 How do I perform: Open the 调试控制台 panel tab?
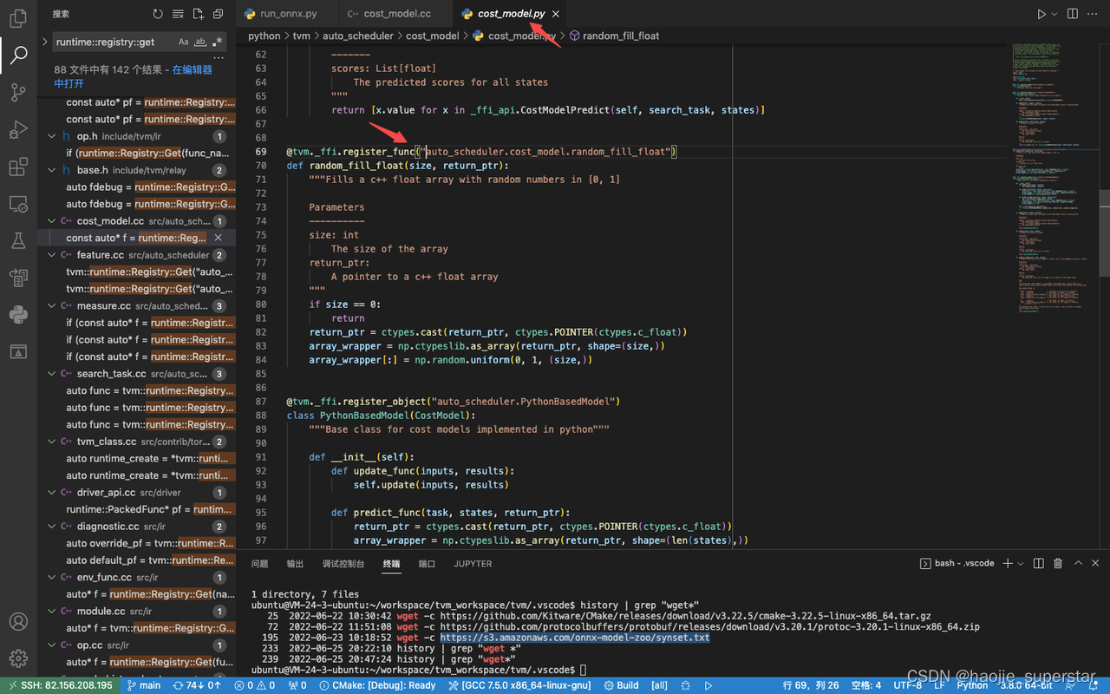click(x=343, y=564)
